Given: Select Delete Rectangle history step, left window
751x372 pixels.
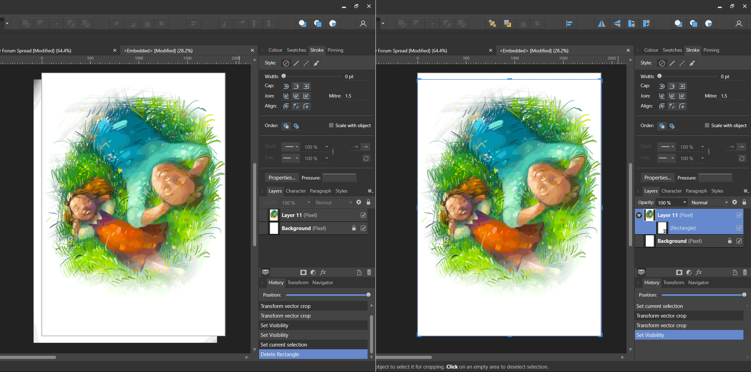Looking at the screenshot, I should (313, 354).
